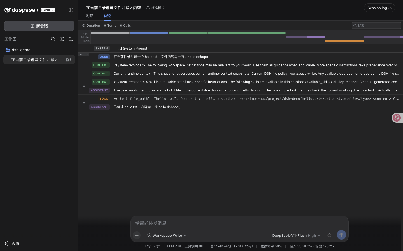Add new workspace folder icon
This screenshot has height=251, width=403.
(71, 39)
